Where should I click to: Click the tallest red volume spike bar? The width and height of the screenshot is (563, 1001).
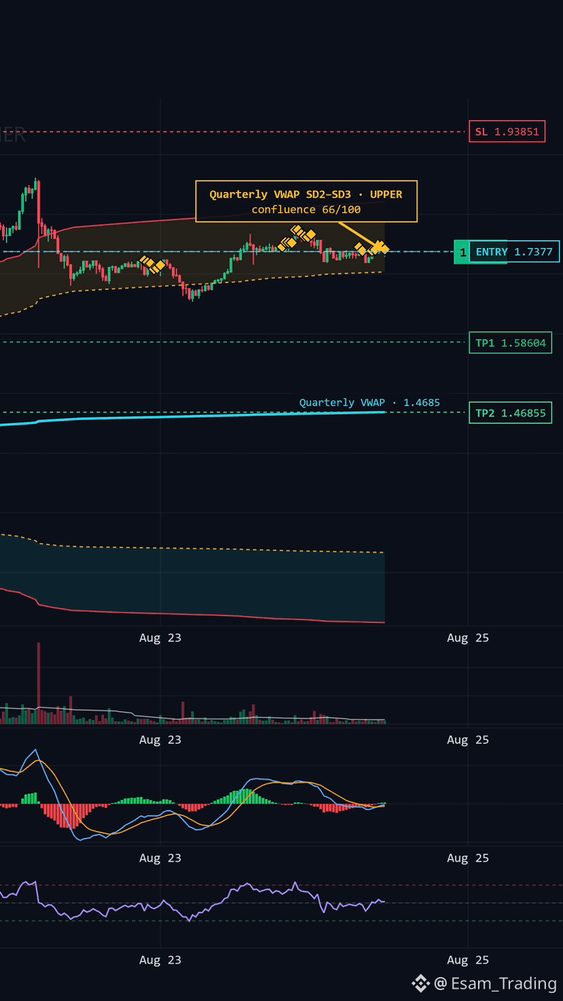point(39,683)
